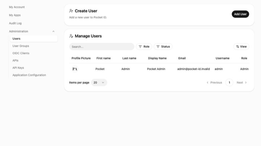Focus the user Search field
The height and width of the screenshot is (146, 261).
102,47
